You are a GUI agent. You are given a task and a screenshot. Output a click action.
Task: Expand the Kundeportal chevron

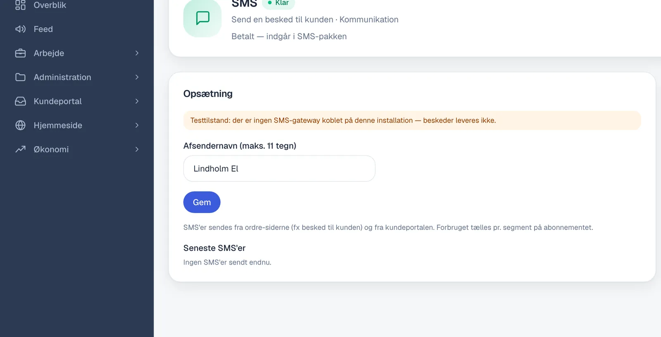click(137, 101)
